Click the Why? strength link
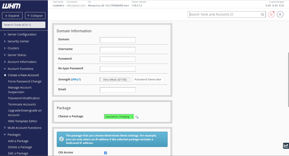The width and height of the screenshot is (289, 156). [x=76, y=80]
